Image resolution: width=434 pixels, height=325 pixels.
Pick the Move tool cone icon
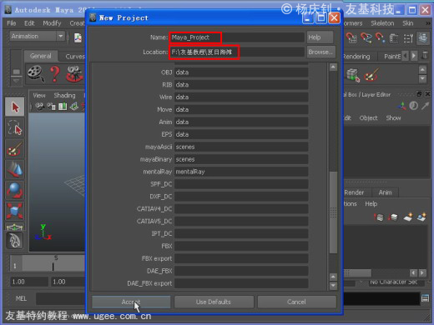click(15, 169)
